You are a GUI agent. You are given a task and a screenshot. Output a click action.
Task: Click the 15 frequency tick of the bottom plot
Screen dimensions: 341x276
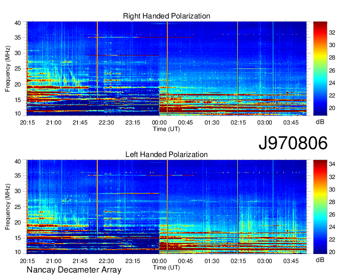(18, 238)
